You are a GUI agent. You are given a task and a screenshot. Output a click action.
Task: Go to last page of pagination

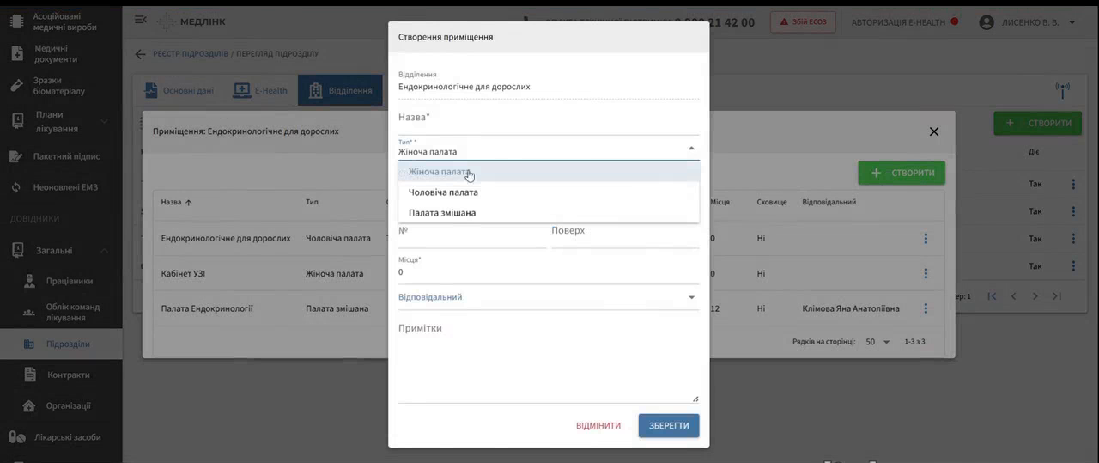coord(1057,296)
